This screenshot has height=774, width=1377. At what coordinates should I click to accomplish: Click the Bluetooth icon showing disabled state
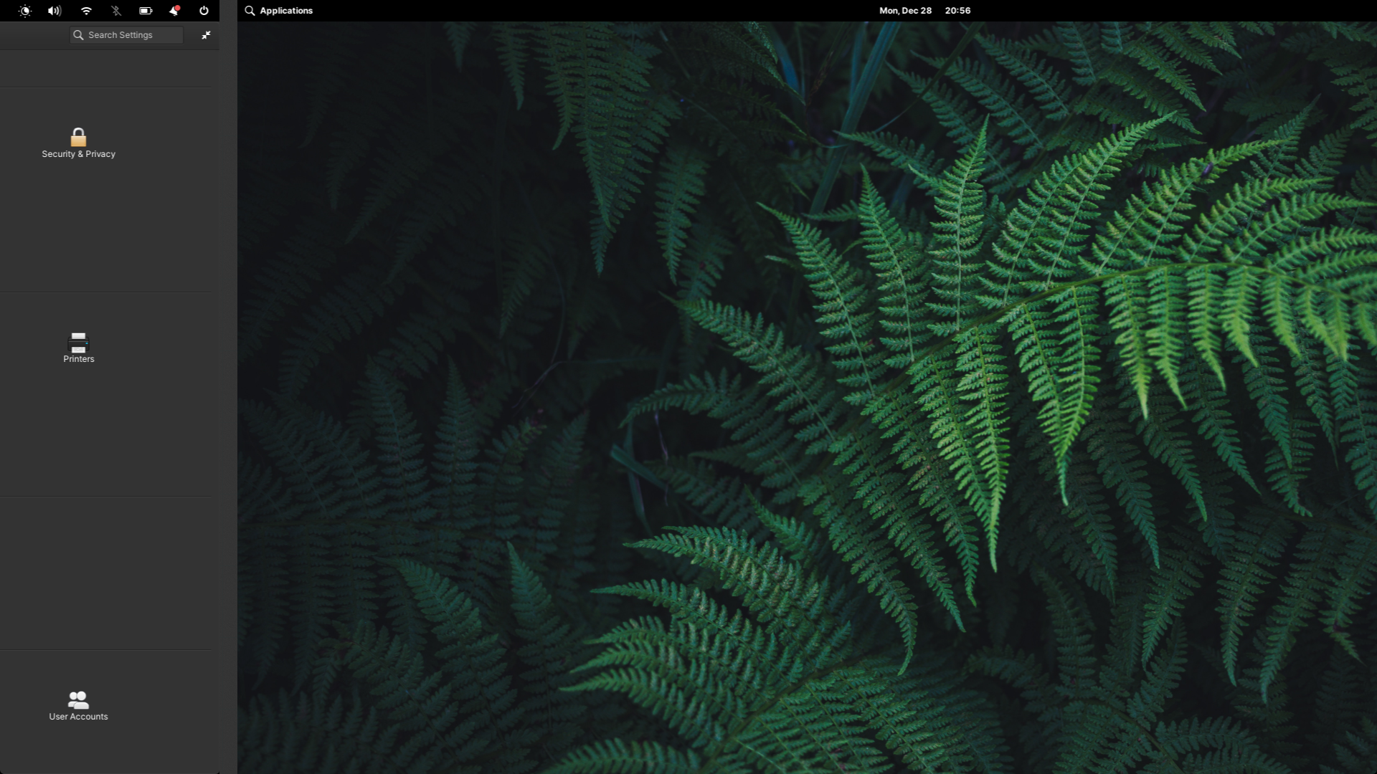tap(116, 11)
